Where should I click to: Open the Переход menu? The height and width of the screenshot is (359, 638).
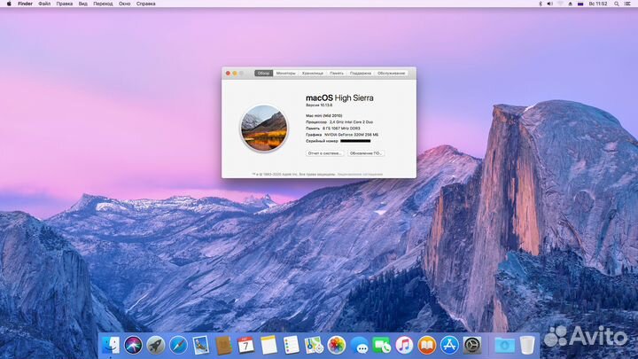103,4
